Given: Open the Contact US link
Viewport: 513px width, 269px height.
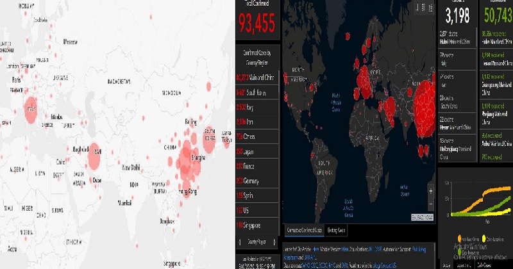Looking at the screenshot, I should coord(389,265).
